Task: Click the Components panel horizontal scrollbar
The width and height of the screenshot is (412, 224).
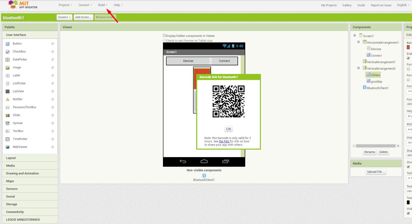Action: pos(376,146)
